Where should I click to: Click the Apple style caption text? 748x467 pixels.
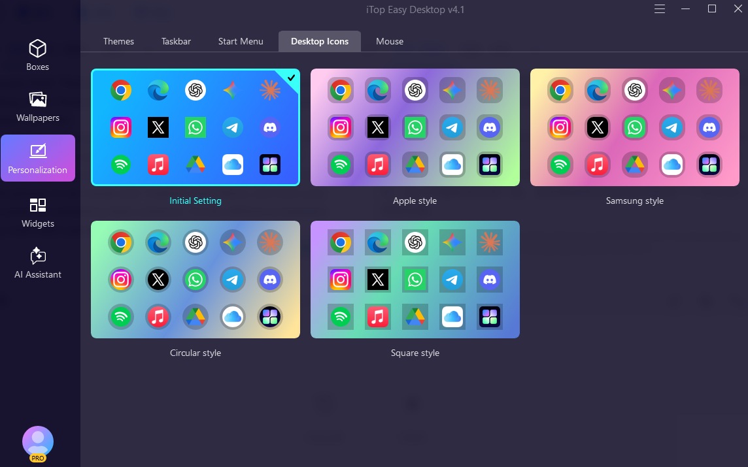coord(415,201)
